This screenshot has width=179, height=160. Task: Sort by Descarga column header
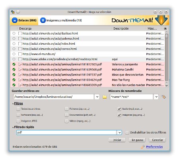[x=25, y=29]
